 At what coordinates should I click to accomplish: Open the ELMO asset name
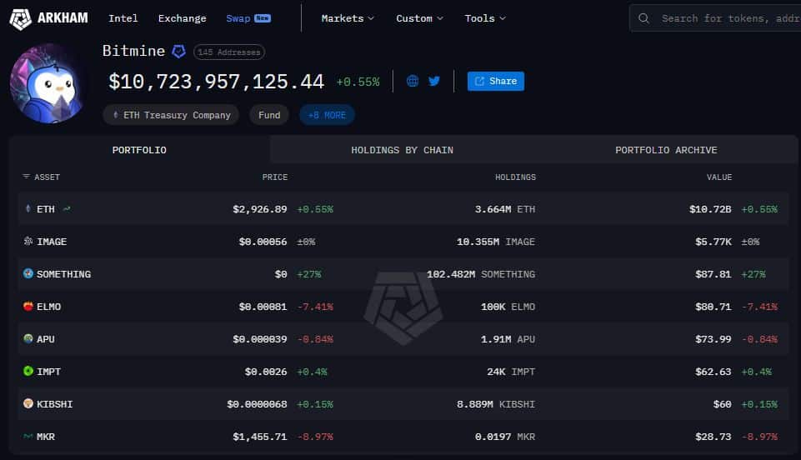(x=48, y=307)
